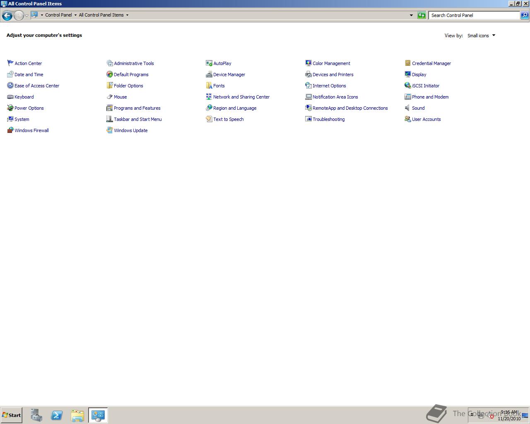Click the Credential Manager safe icon
The width and height of the screenshot is (530, 424).
[408, 63]
